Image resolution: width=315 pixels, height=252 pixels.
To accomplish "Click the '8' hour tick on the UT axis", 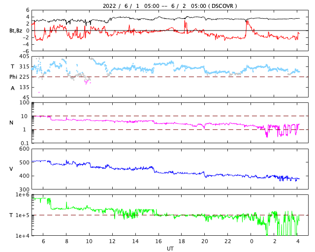I will click(66, 241).
